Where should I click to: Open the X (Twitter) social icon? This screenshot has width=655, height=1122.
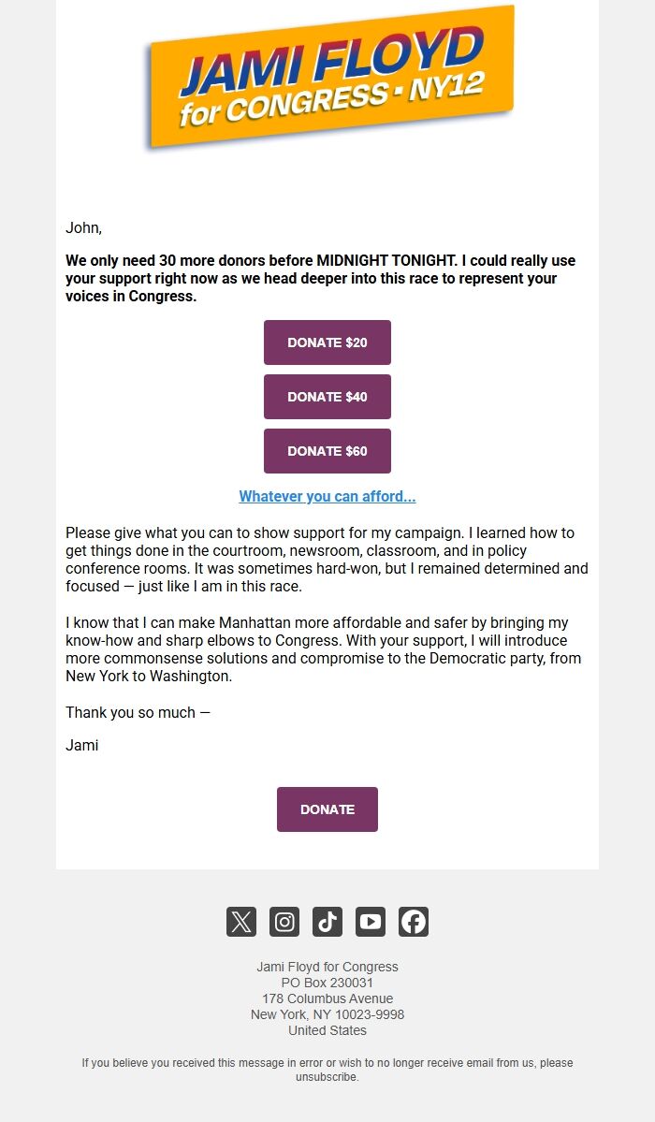[x=241, y=922]
